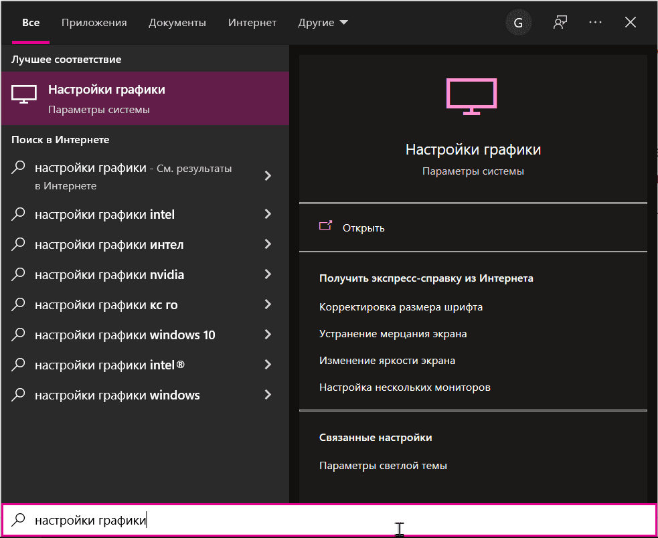Screen dimensions: 658x538
Task: Close the search panel with X
Action: click(630, 23)
